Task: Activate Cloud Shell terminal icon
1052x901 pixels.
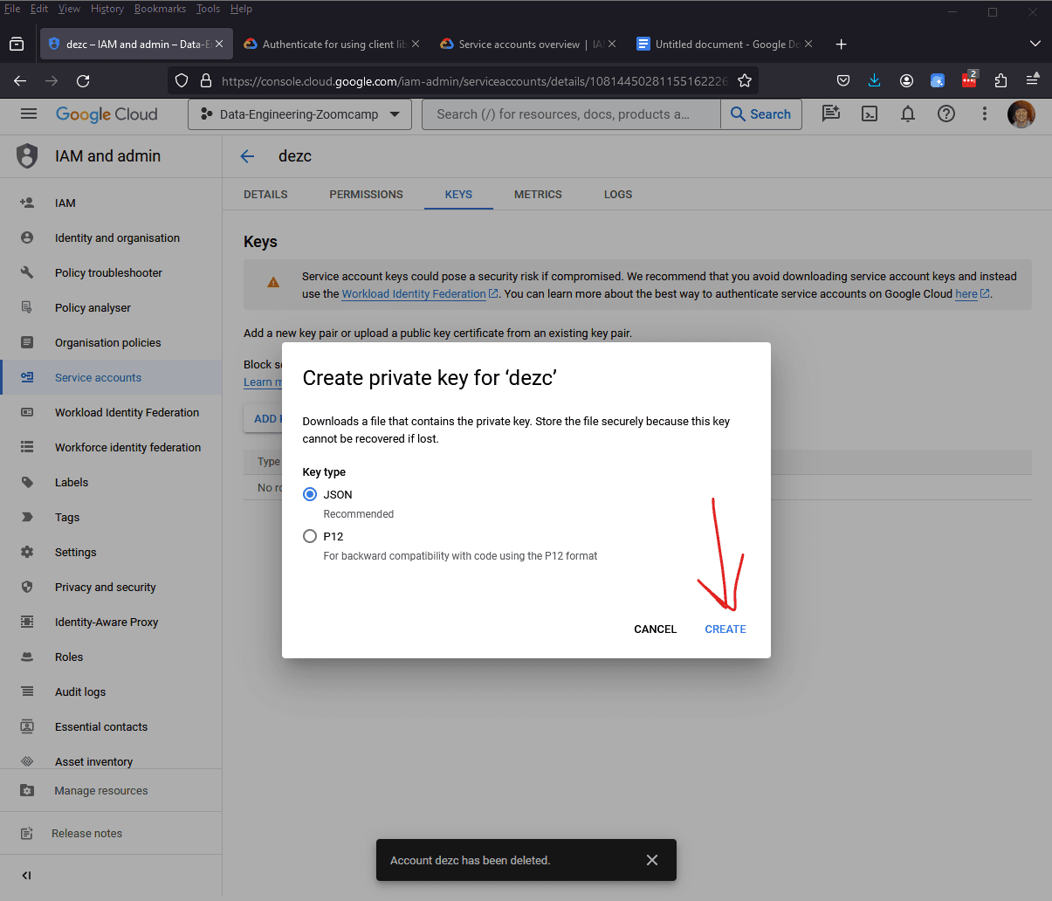Action: pyautogui.click(x=870, y=113)
